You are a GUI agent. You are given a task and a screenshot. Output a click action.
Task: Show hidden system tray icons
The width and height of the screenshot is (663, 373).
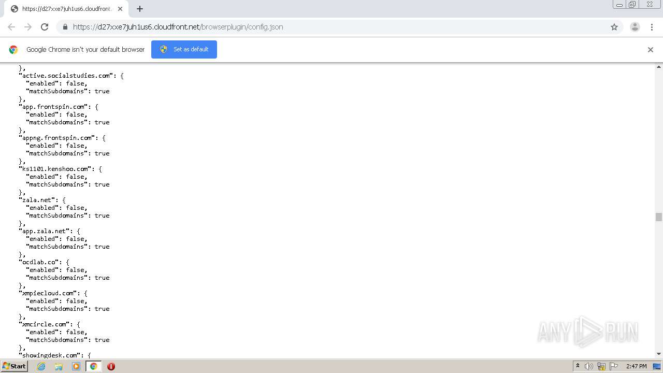[x=578, y=366]
